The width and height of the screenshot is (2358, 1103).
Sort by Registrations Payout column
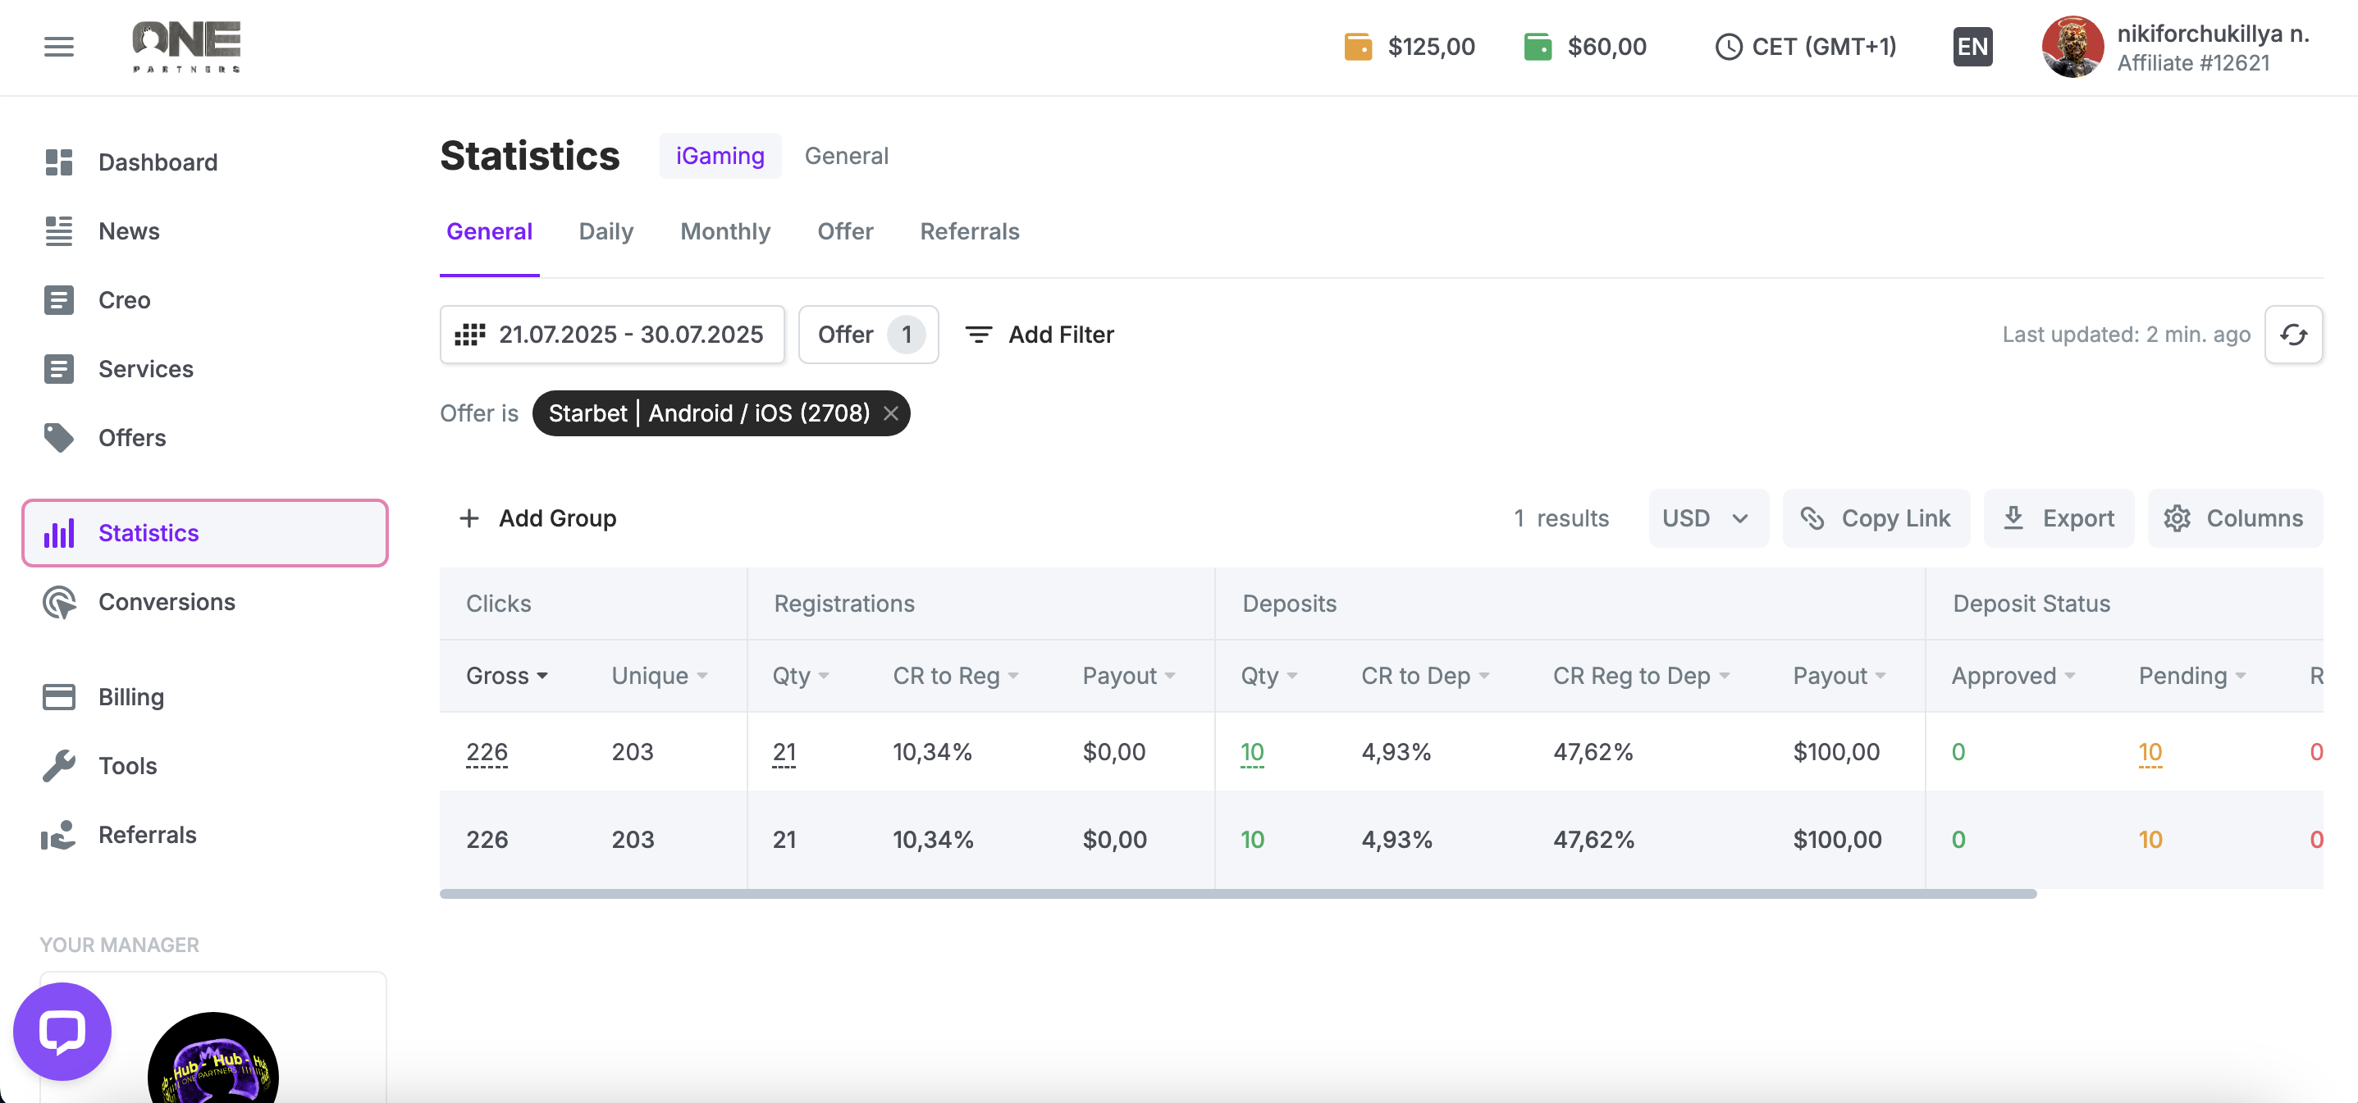click(1129, 676)
